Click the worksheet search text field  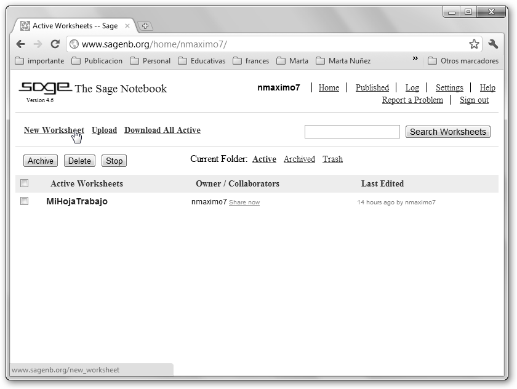(352, 132)
